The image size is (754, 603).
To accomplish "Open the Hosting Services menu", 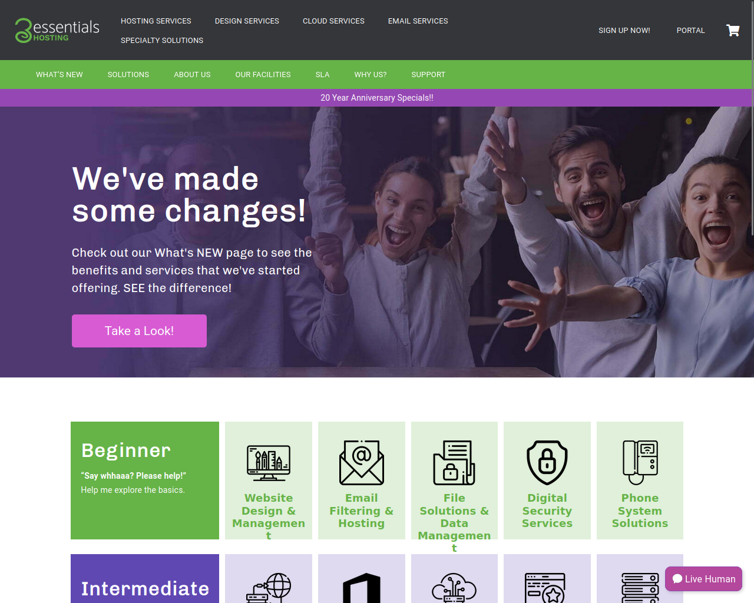I will click(x=156, y=21).
